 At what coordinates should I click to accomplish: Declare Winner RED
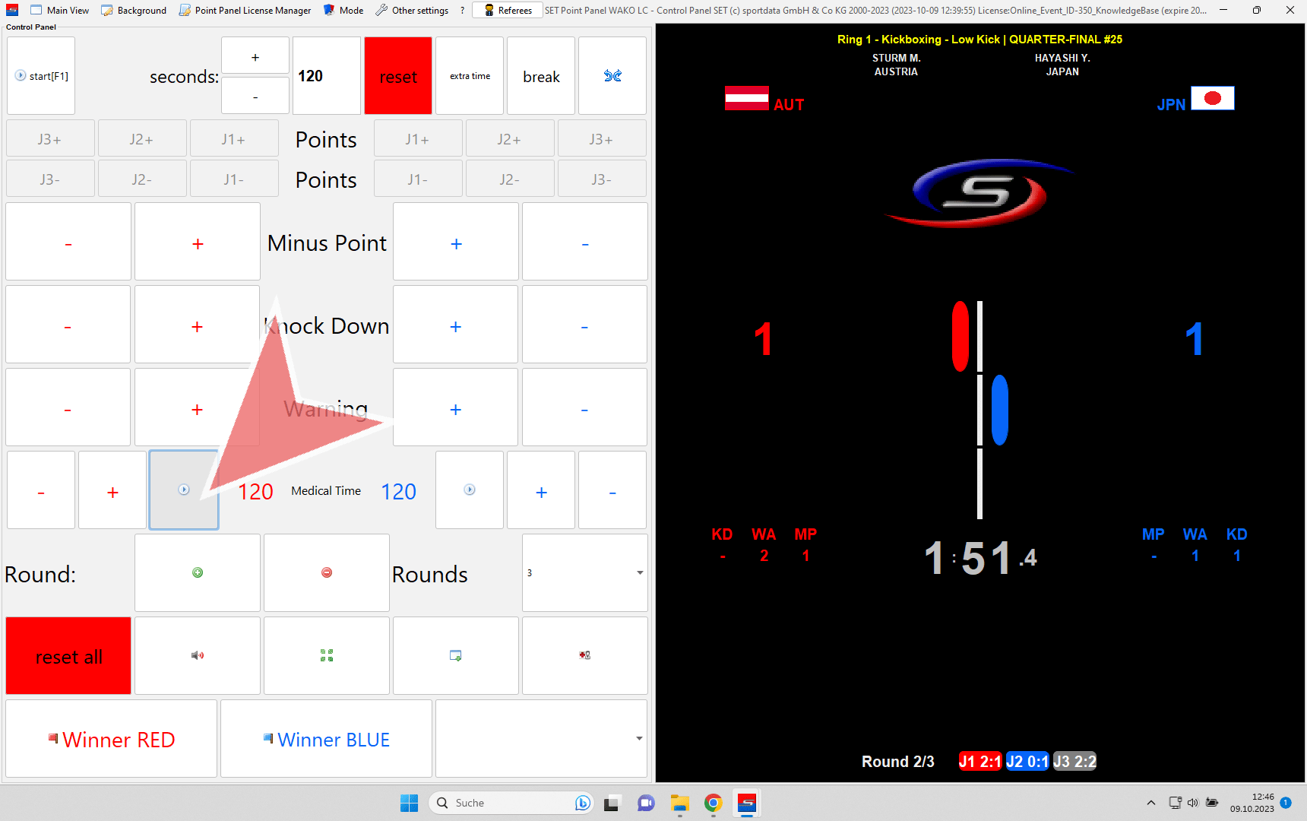pyautogui.click(x=112, y=739)
